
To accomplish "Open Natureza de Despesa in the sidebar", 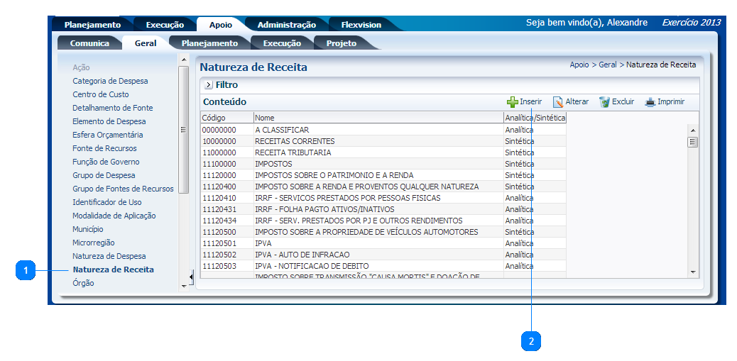I will point(109,256).
